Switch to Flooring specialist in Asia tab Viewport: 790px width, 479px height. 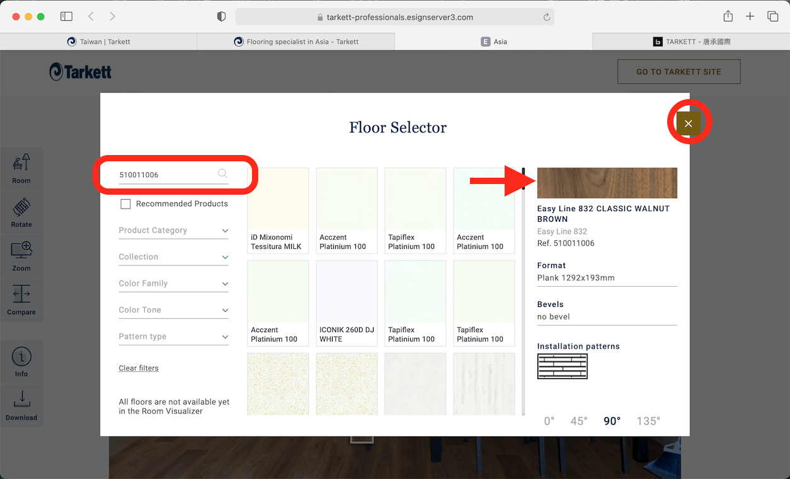click(296, 42)
